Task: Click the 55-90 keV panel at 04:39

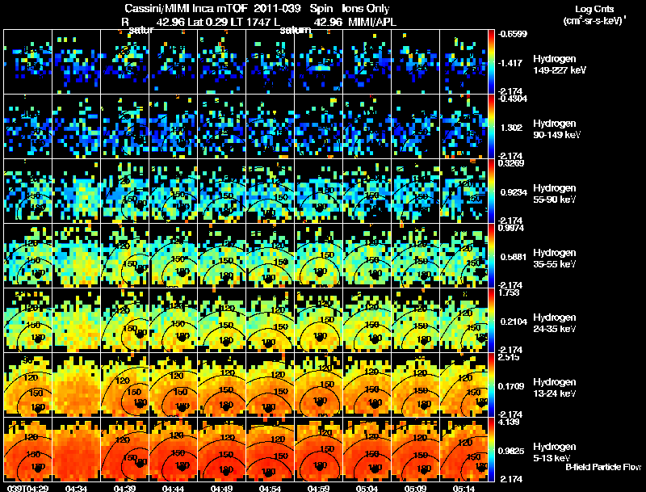Action: (124, 191)
